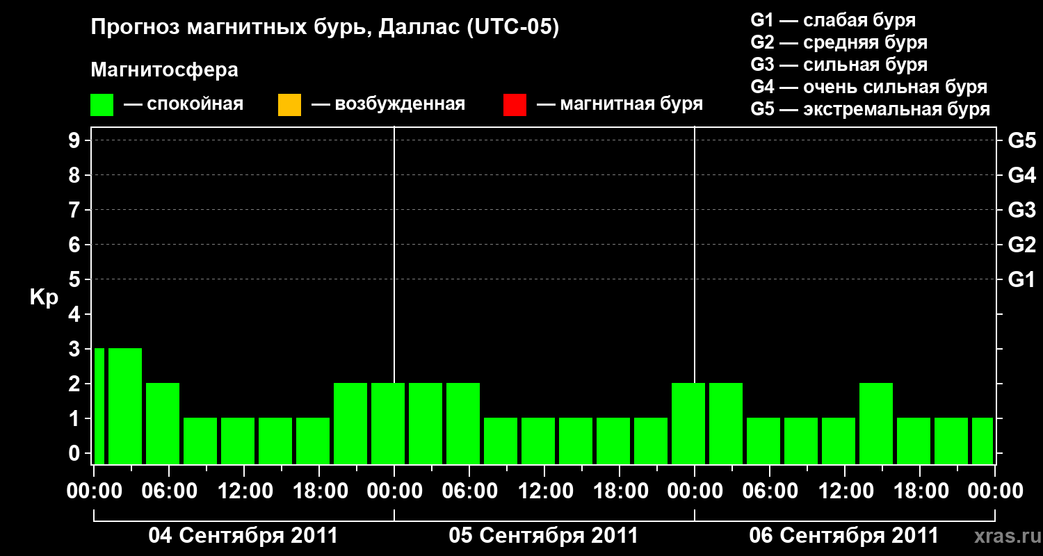
Task: Click the '06:00' time label under September 6
Action: click(x=771, y=491)
